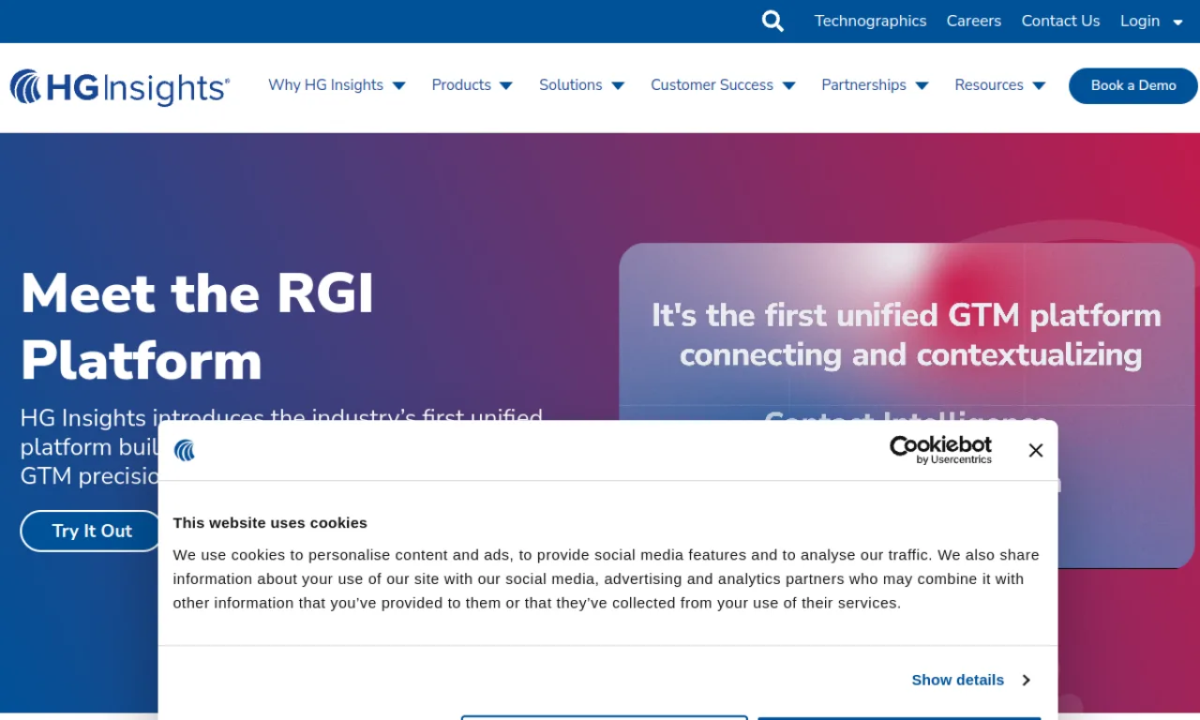The width and height of the screenshot is (1200, 720).
Task: Close the cookie consent dialog
Action: click(1035, 451)
